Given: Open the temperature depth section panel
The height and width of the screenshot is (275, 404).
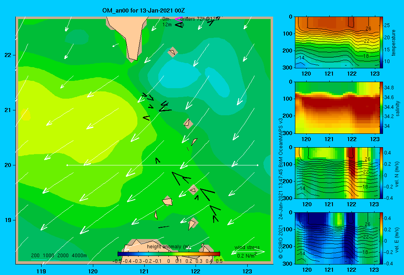Looking at the screenshot, I should [x=337, y=42].
